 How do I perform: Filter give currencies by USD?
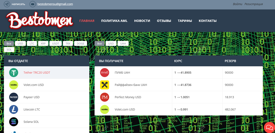(20, 44)
